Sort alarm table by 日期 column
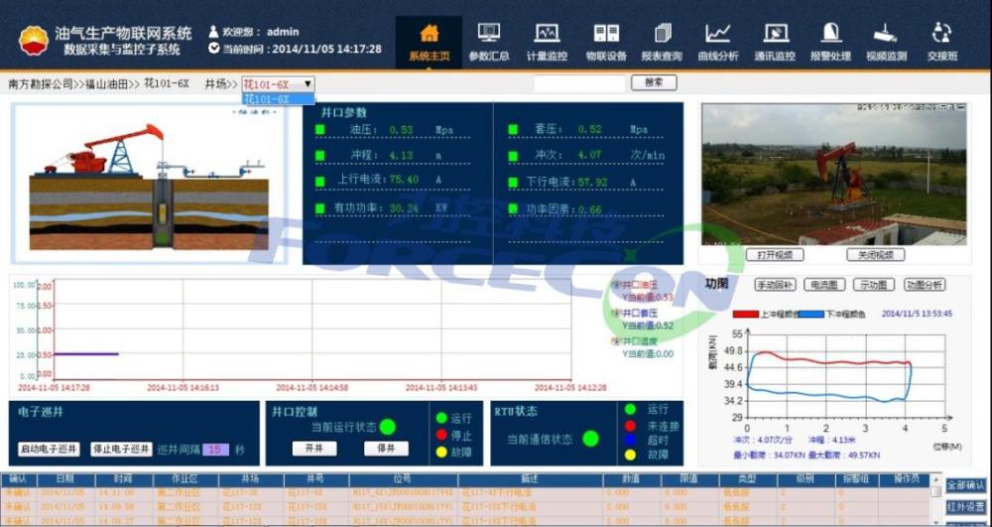This screenshot has height=527, width=992. (x=66, y=480)
